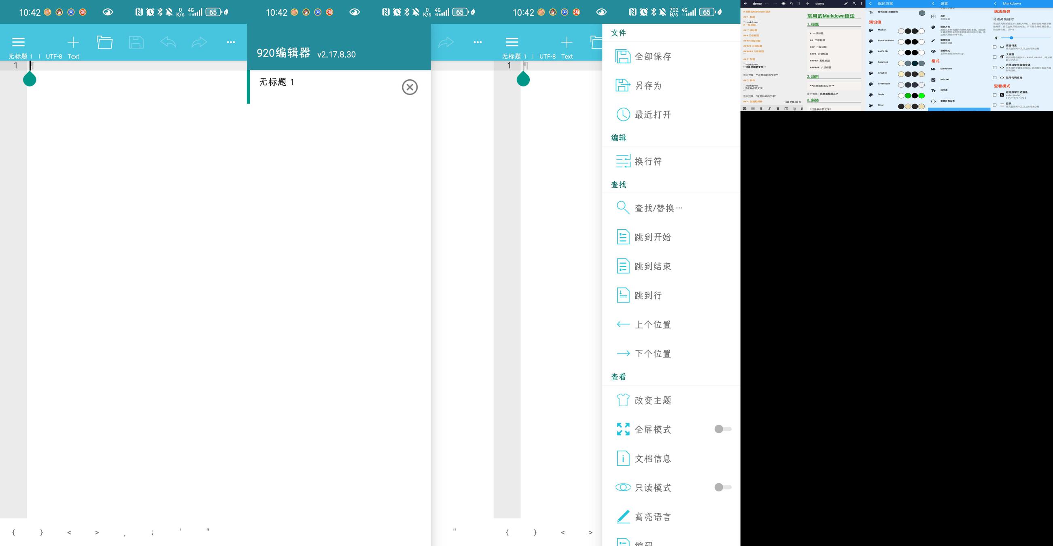Screen dimensions: 1053x546
Task: Tap the plus new-file icon in the leftmost editor
Action: pos(73,42)
